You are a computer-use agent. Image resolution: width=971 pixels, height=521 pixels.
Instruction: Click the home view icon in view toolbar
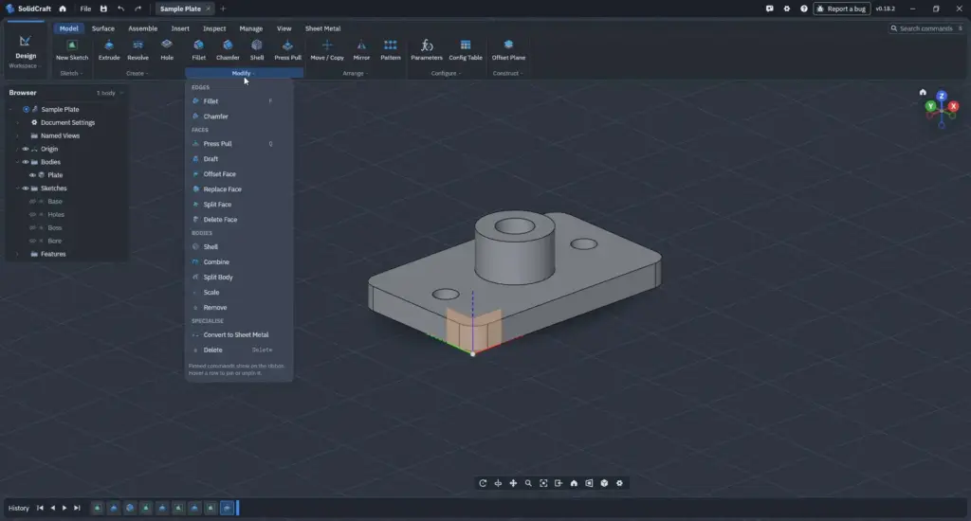574,483
